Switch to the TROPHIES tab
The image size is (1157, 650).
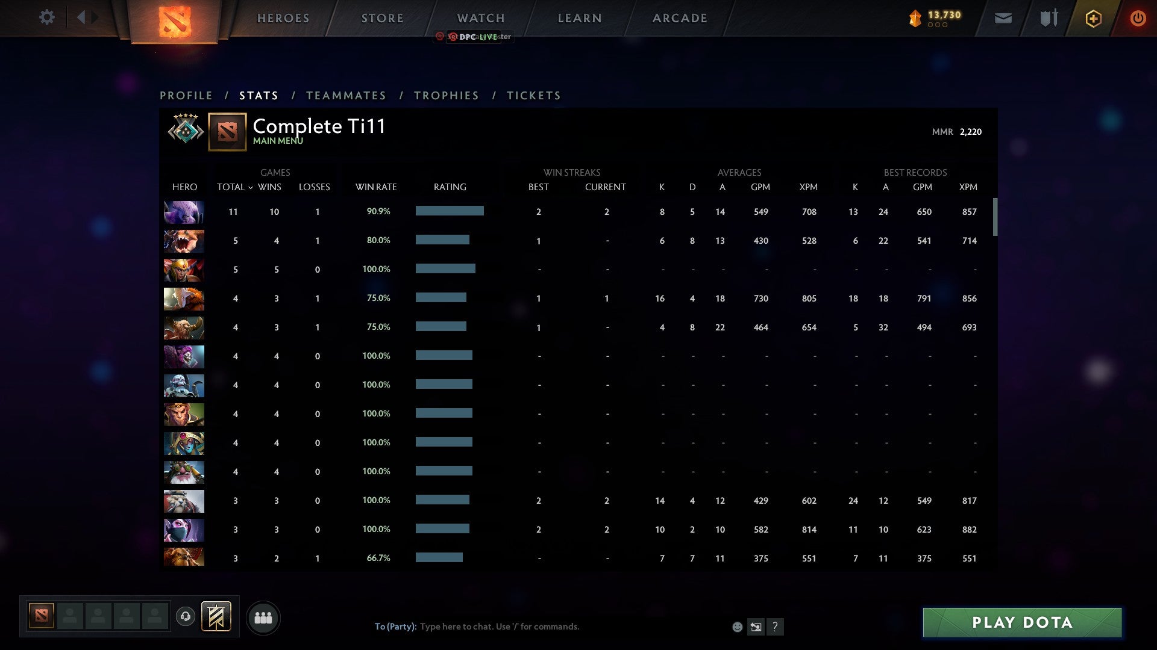[x=446, y=95]
